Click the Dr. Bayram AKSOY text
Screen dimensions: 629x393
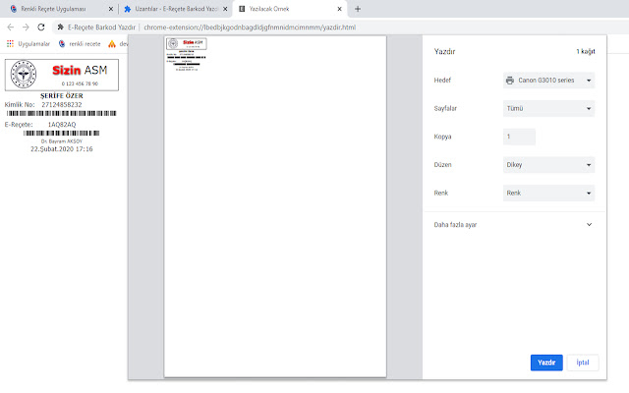click(x=61, y=141)
